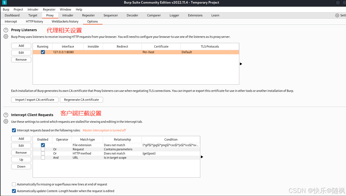Viewport: 346px width, 196px height.
Task: Click the TLS Protocols column header
Action: click(x=210, y=46)
